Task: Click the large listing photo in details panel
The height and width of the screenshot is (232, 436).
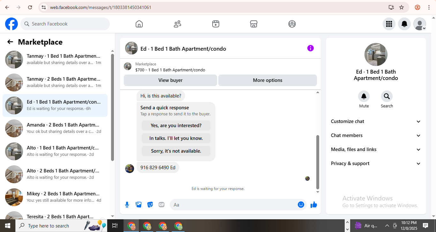Action: [376, 55]
